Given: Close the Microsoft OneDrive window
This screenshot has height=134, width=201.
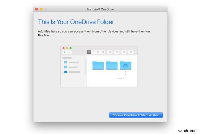Looking at the screenshot, I should [37, 9].
